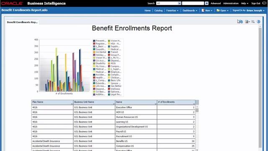Click the report Actions list icon

tap(253, 21)
